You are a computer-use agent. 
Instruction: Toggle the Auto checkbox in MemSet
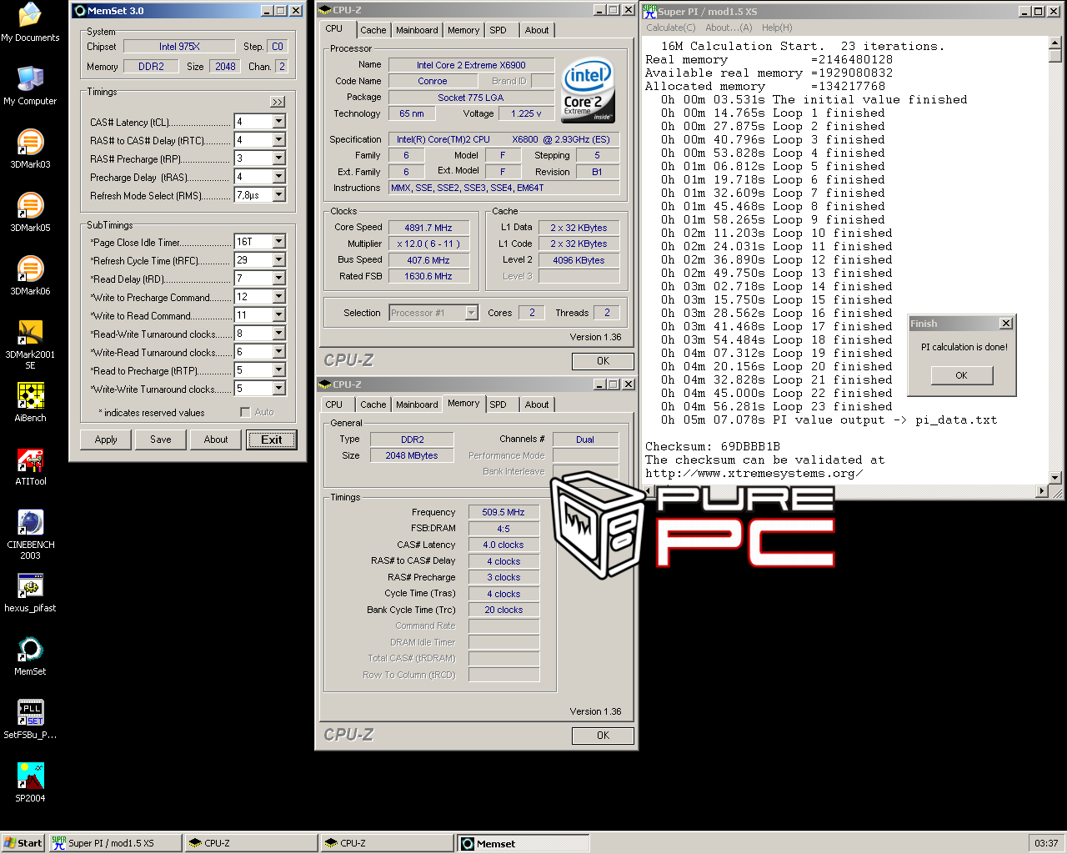click(245, 412)
